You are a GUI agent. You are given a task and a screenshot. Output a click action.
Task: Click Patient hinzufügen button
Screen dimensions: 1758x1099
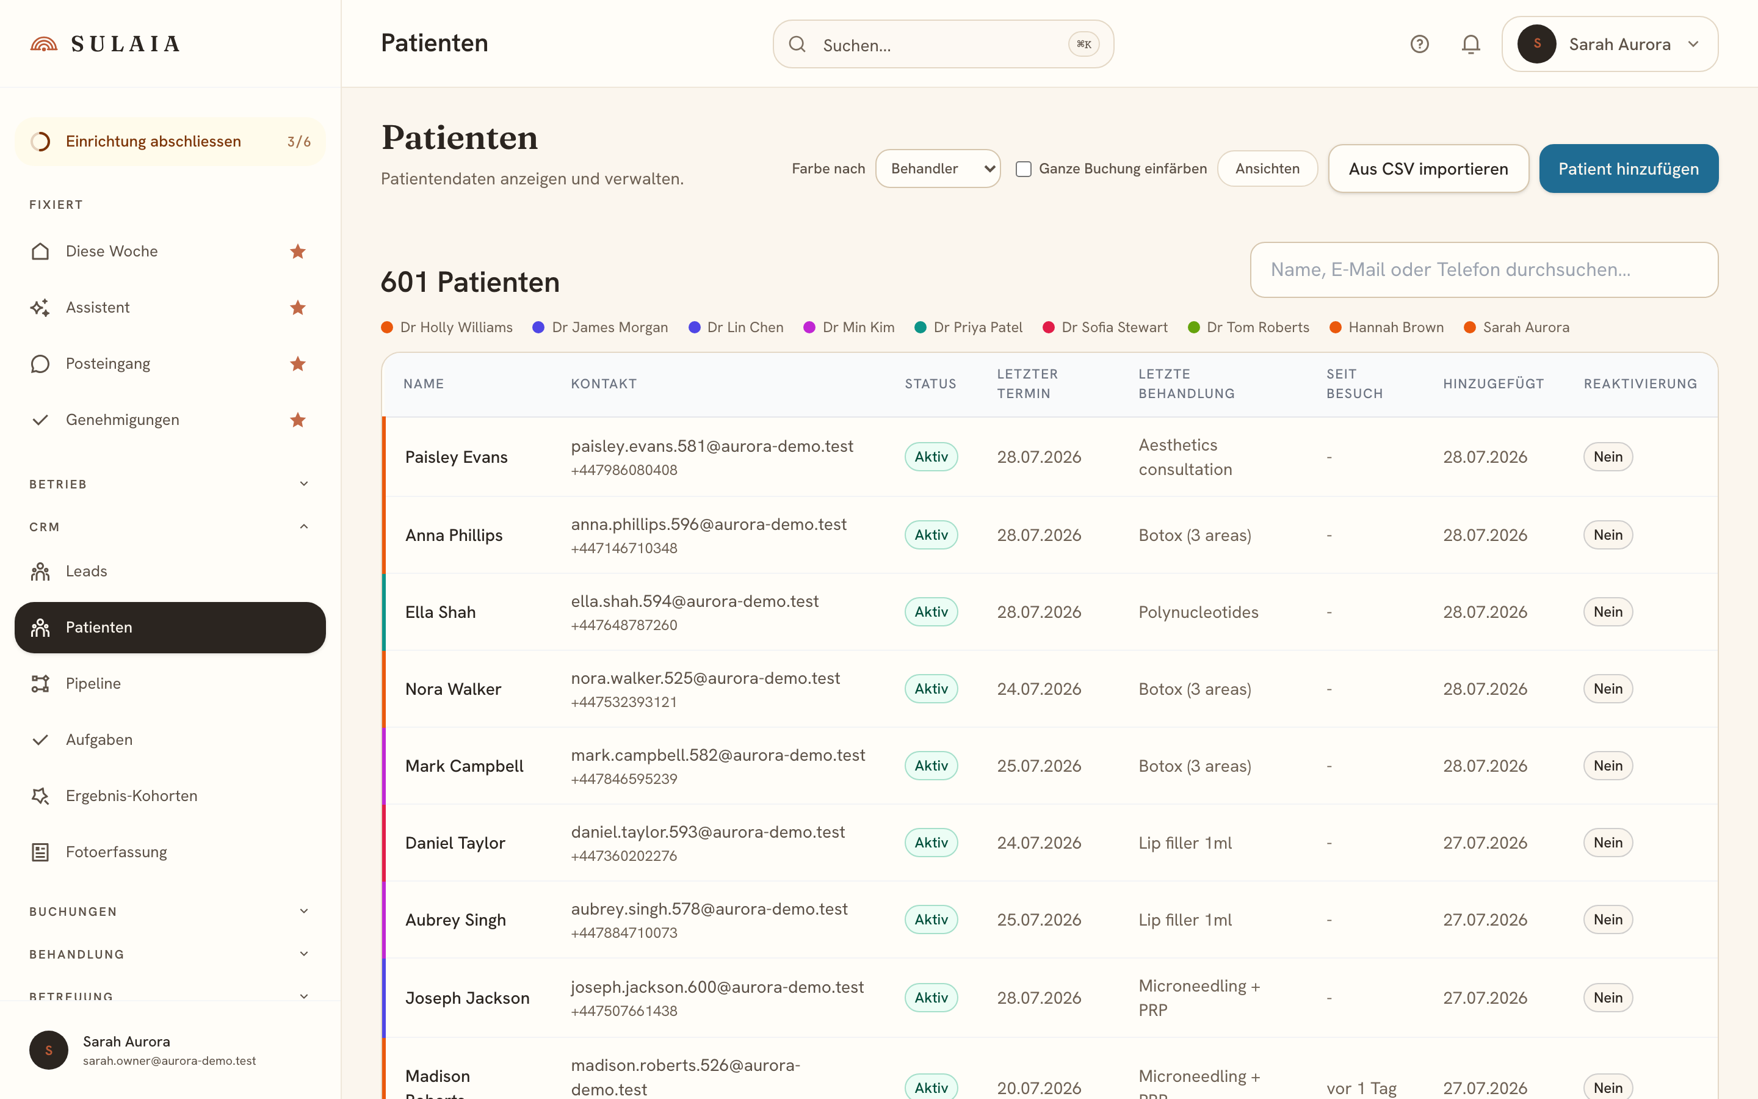[1628, 169]
